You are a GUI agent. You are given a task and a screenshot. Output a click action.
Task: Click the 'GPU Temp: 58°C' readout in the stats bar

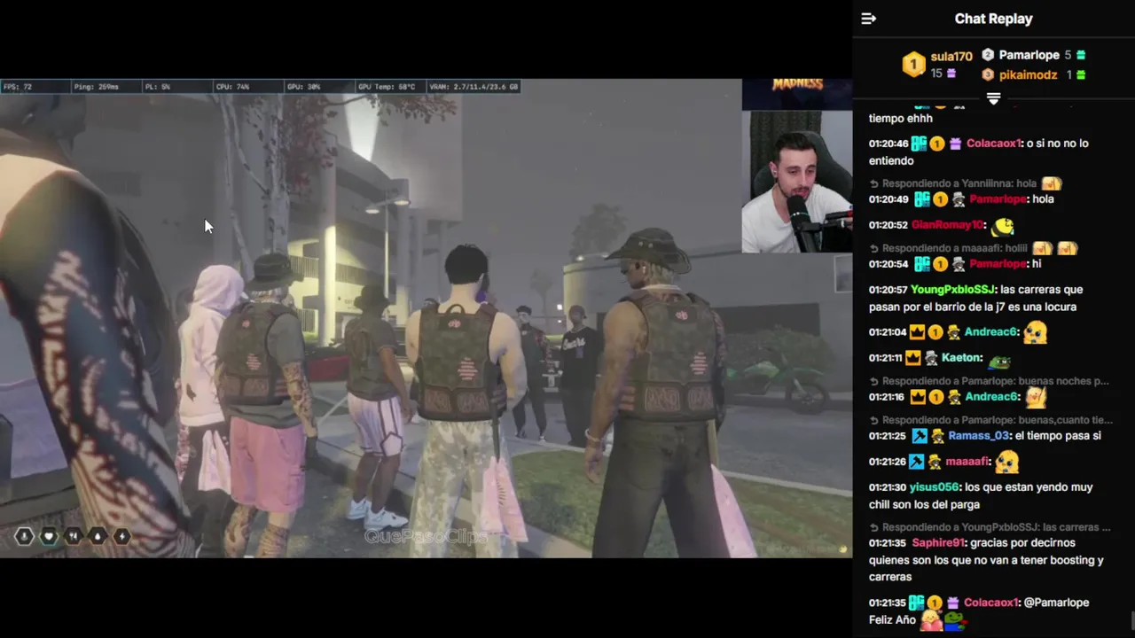387,87
